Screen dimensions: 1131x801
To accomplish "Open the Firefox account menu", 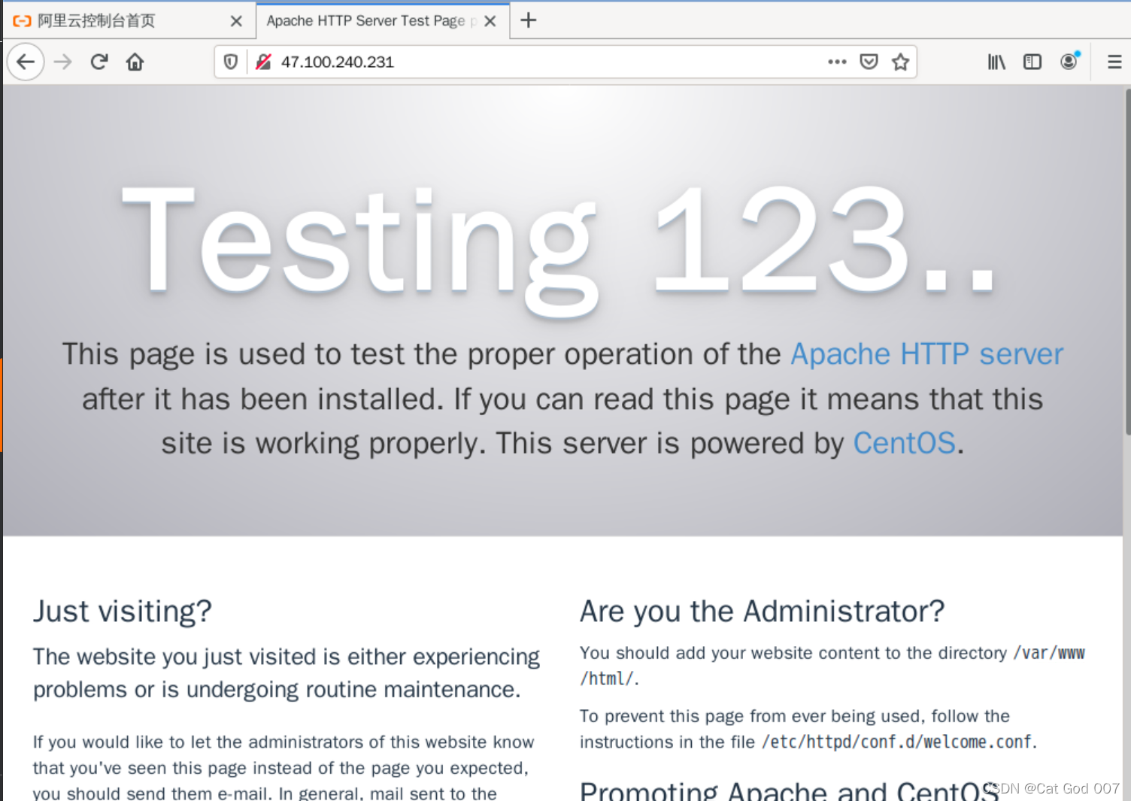I will pos(1069,61).
